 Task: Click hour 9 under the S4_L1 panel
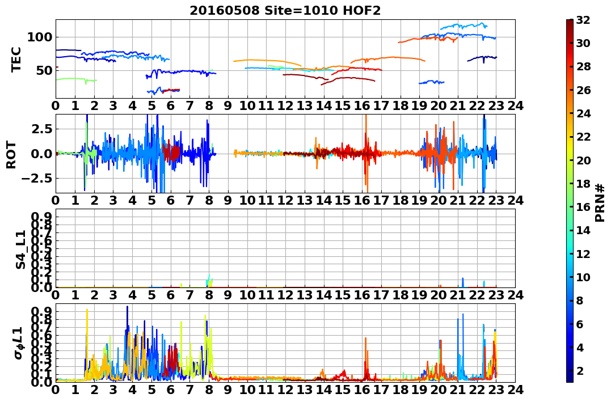[x=228, y=295]
